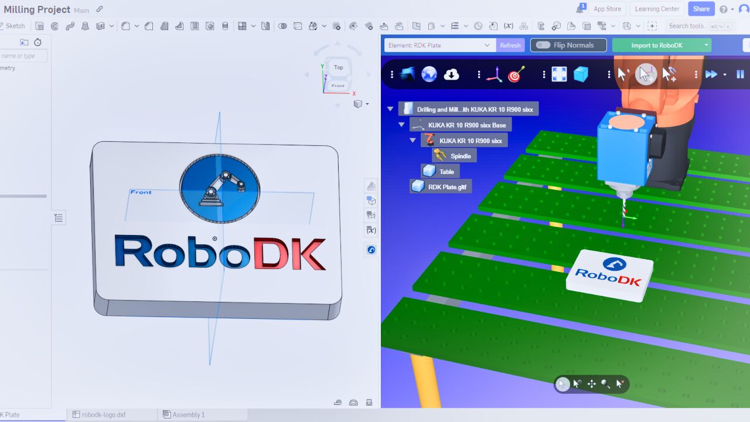750x422 pixels.
Task: Toggle the Flip Normals switch
Action: [543, 45]
